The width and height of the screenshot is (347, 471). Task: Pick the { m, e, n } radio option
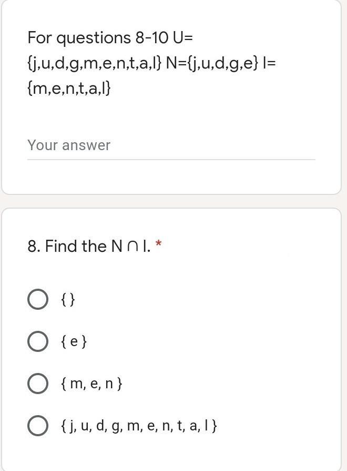coord(37,383)
